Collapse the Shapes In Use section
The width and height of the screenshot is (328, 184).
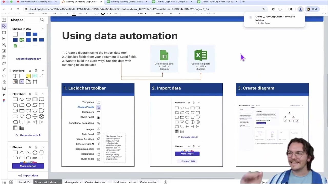[43, 29]
